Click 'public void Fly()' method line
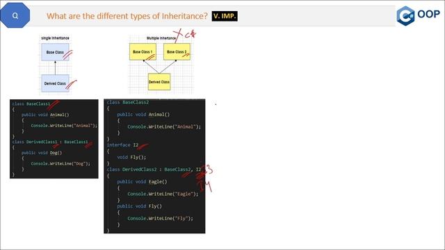The image size is (445, 250). [x=139, y=206]
